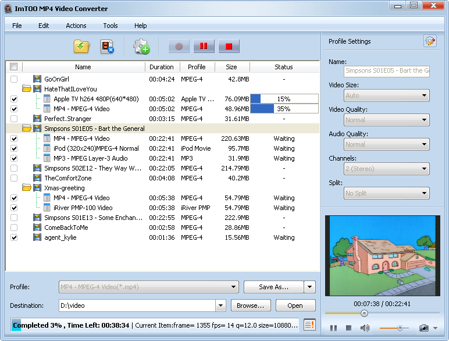Stop conversion with the red square button
Viewport: 449px width, 341px height.
click(x=229, y=47)
